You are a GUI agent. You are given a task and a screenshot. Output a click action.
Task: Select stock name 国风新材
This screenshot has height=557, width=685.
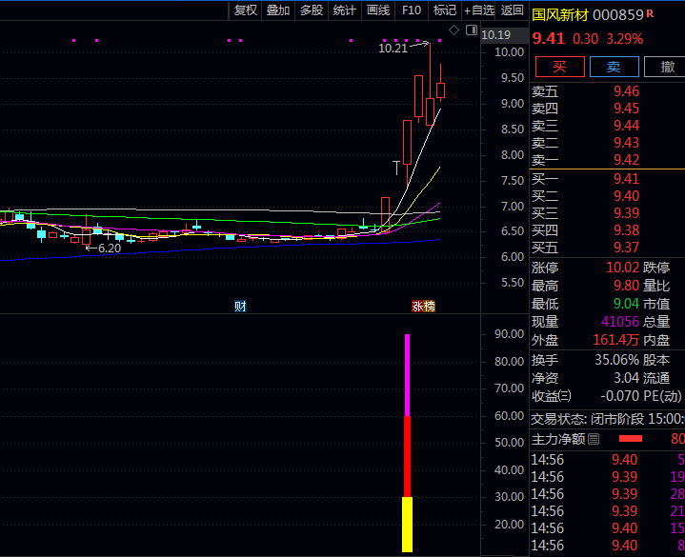tap(560, 15)
